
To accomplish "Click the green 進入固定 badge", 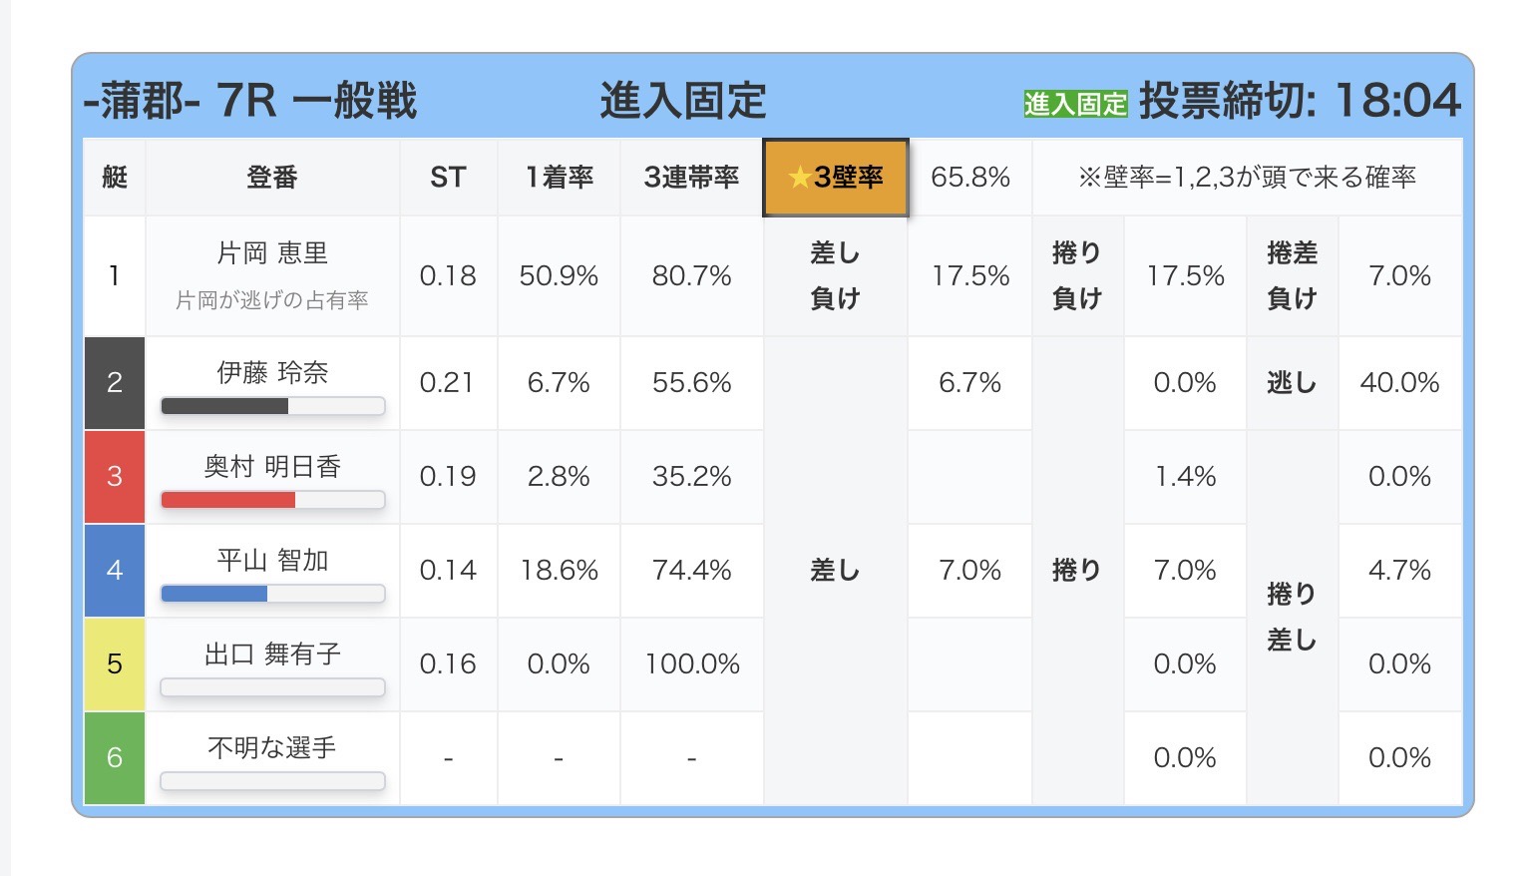I will tap(1074, 104).
